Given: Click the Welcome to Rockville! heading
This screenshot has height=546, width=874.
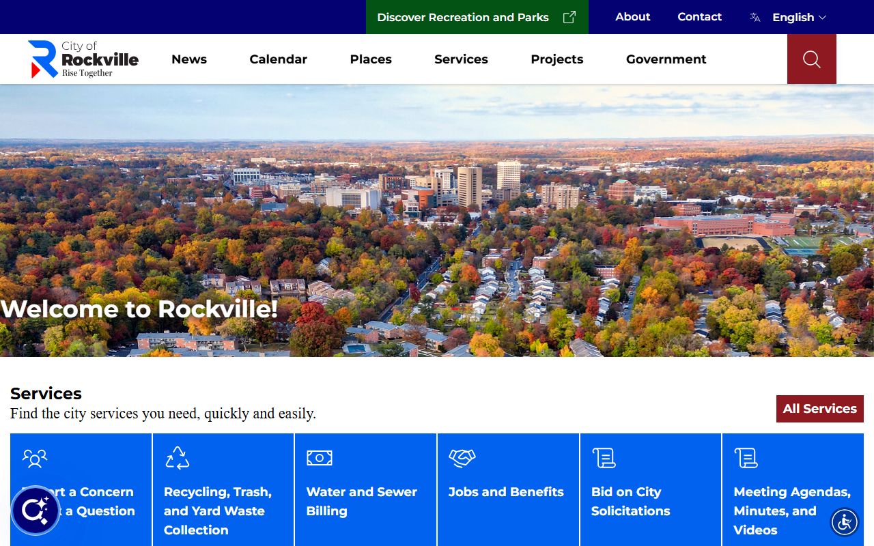Looking at the screenshot, I should tap(139, 309).
